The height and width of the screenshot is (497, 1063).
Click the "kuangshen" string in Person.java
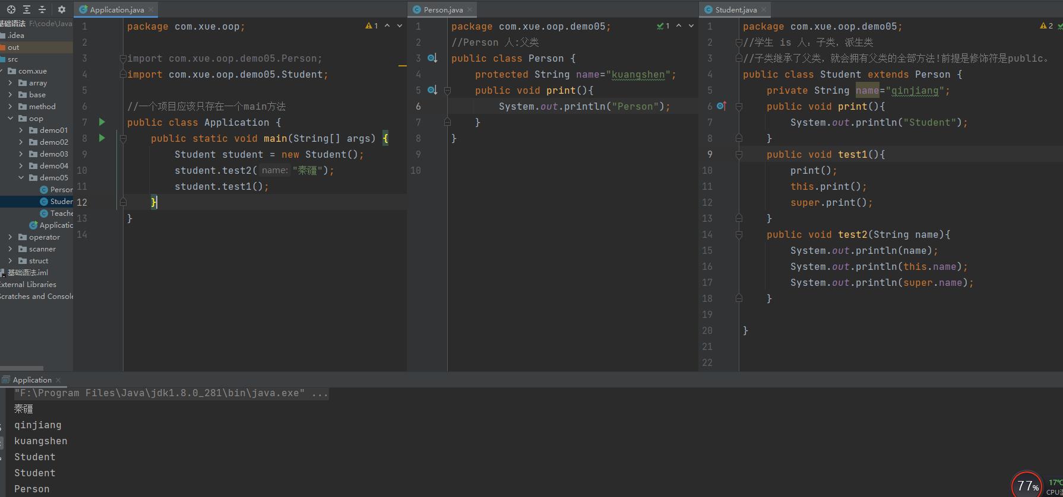(638, 74)
